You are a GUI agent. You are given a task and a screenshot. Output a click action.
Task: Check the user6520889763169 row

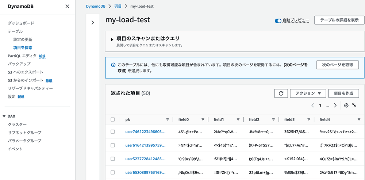113,172
